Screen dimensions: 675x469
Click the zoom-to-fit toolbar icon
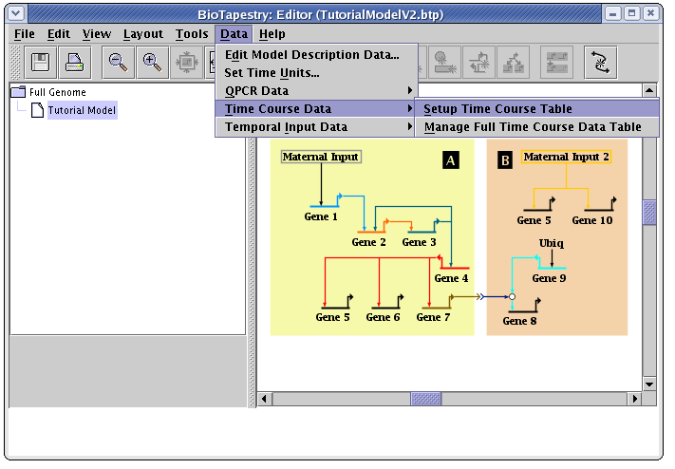point(186,63)
